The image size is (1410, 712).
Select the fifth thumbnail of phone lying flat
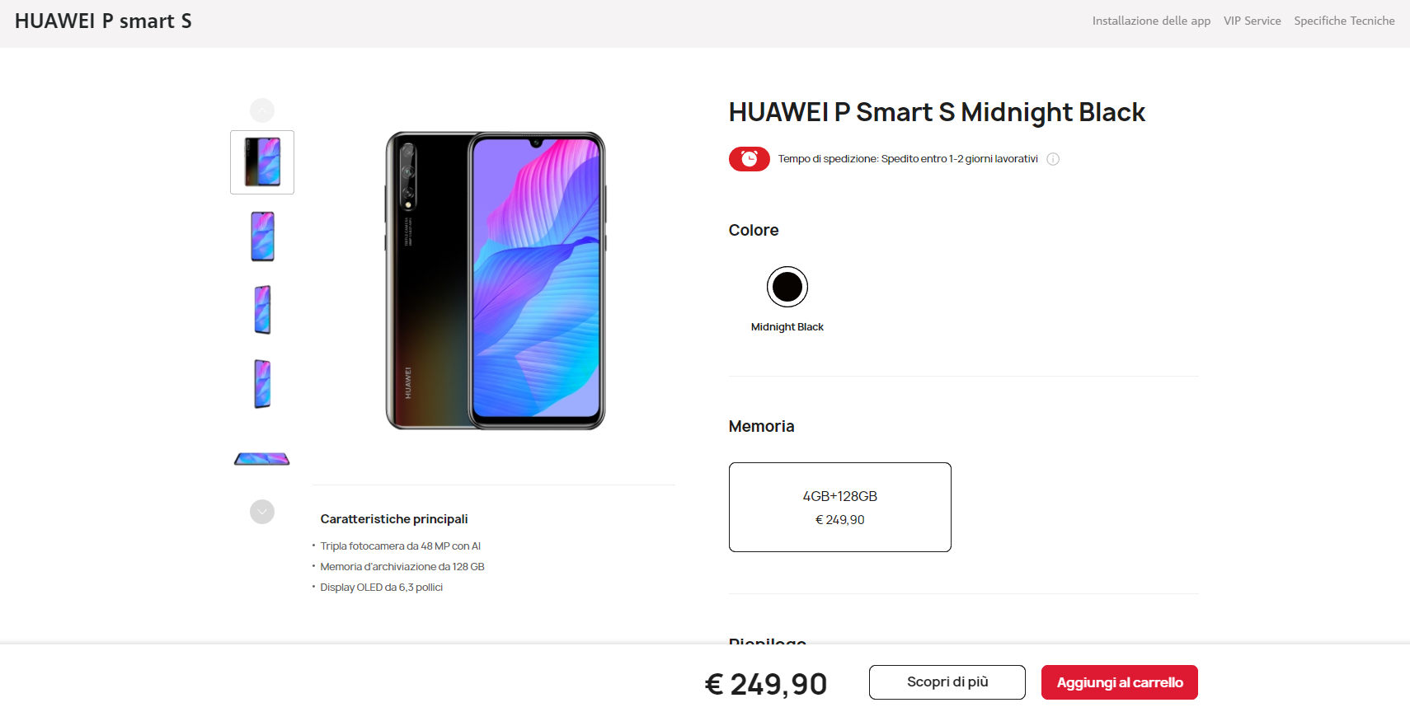click(262, 459)
